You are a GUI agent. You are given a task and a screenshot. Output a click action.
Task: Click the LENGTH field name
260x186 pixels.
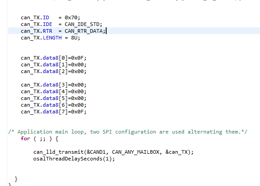[52, 38]
